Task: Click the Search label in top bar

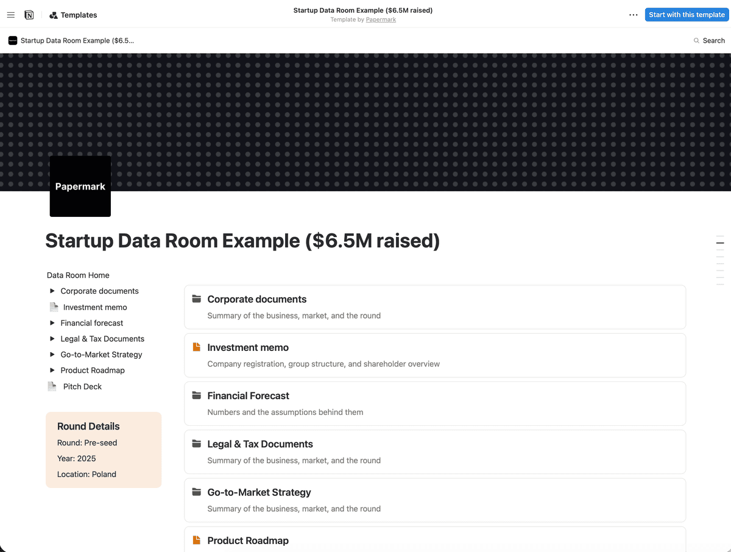Action: pos(713,41)
